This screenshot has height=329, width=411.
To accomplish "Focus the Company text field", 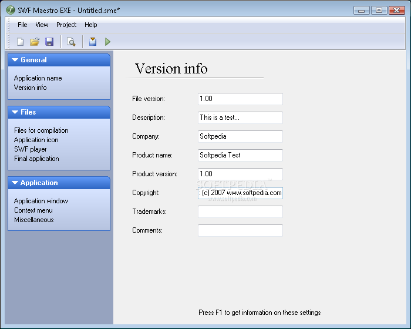I will [x=240, y=136].
